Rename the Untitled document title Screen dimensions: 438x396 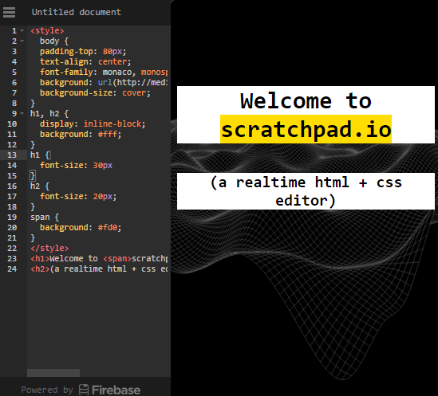pos(77,12)
